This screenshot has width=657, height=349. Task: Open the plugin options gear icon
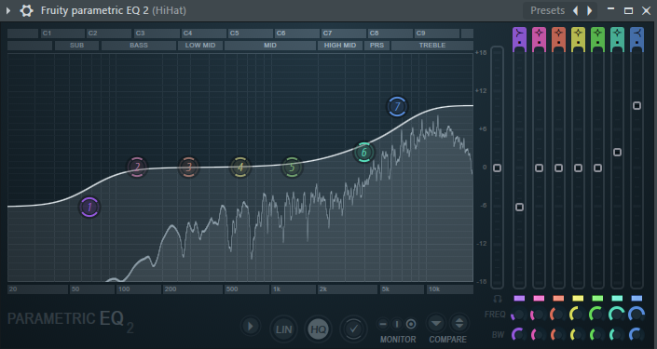coord(26,10)
